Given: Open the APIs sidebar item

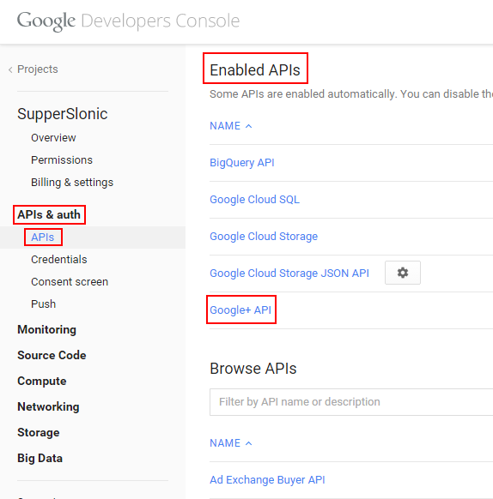Looking at the screenshot, I should tap(43, 237).
